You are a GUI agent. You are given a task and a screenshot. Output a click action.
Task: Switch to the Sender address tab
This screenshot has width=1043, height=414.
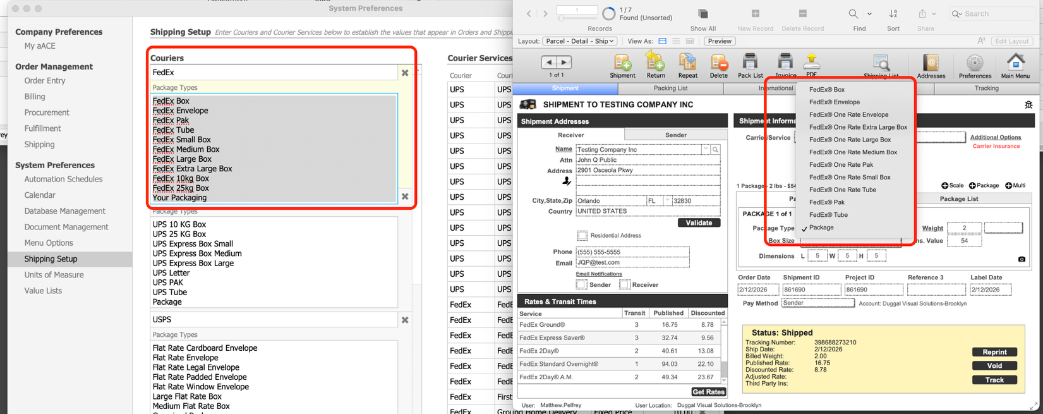point(675,135)
